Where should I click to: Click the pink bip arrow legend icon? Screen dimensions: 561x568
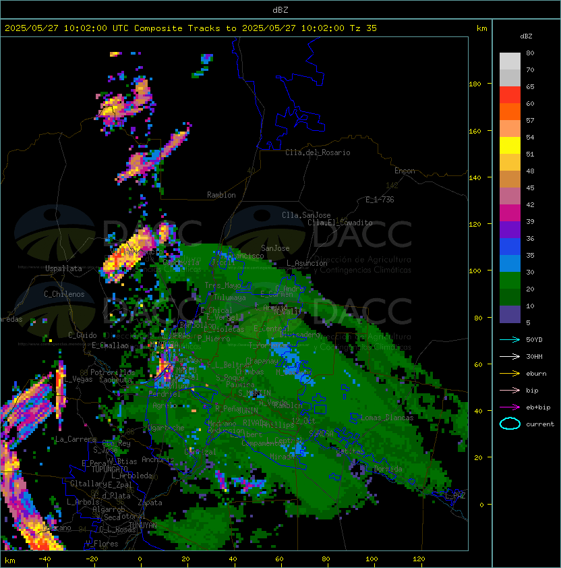click(x=510, y=391)
